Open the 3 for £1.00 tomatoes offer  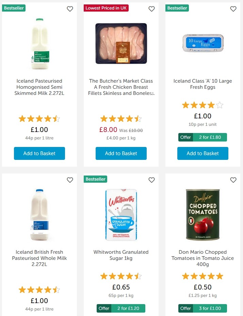(x=202, y=308)
